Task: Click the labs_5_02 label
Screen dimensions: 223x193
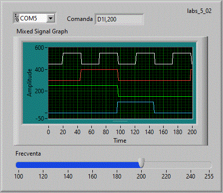Action: (x=199, y=11)
